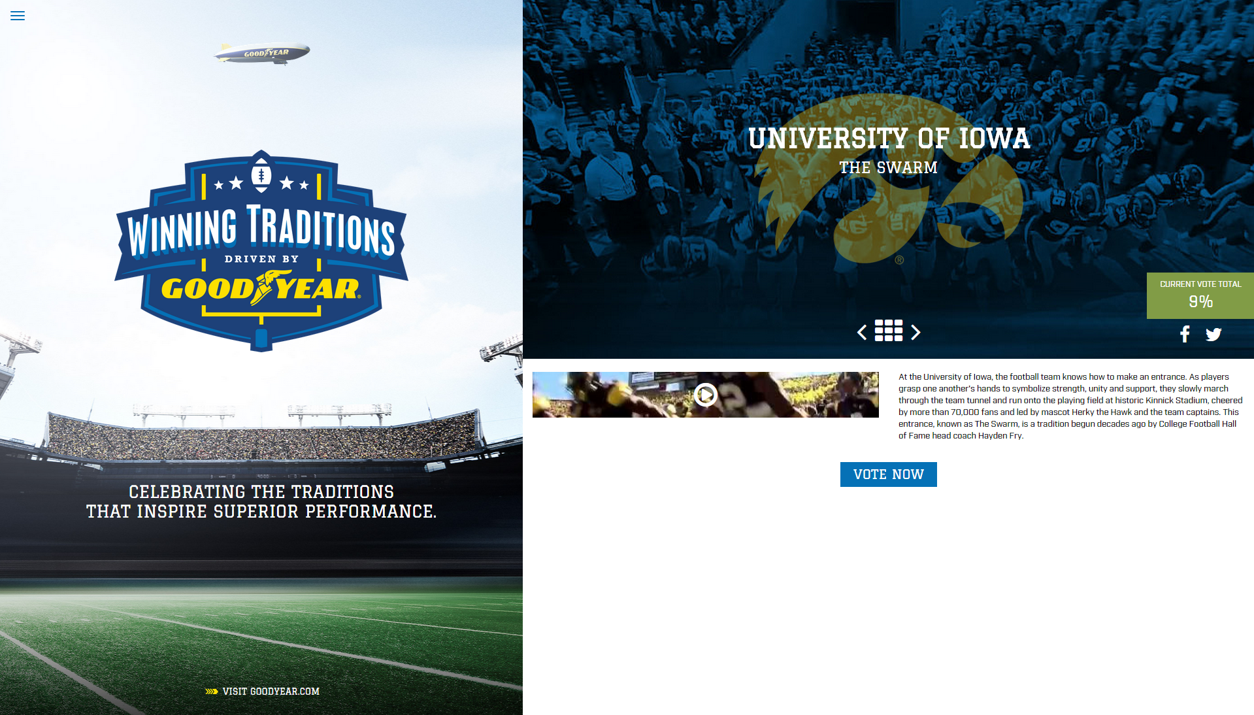
Task: Share on Twitter bird icon
Action: [1213, 335]
